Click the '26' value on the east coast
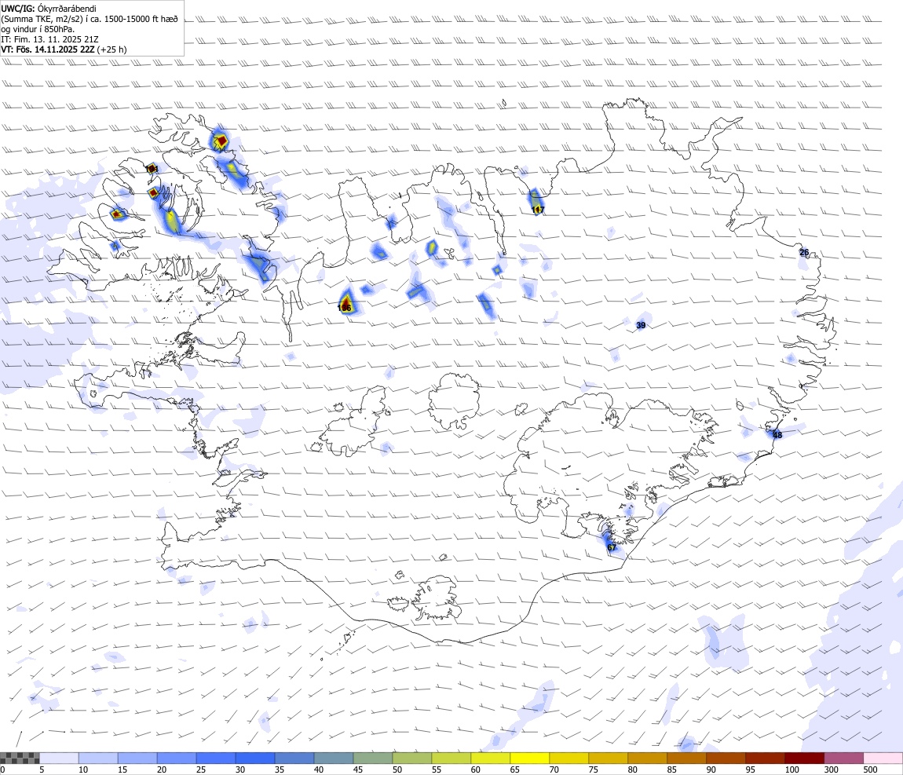Viewport: 903px width, 775px height. tap(804, 252)
